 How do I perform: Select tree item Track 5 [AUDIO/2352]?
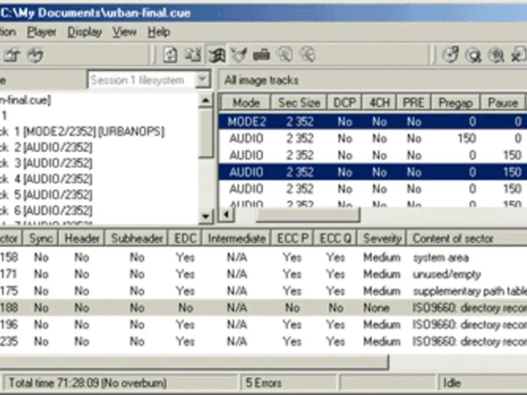(46, 194)
